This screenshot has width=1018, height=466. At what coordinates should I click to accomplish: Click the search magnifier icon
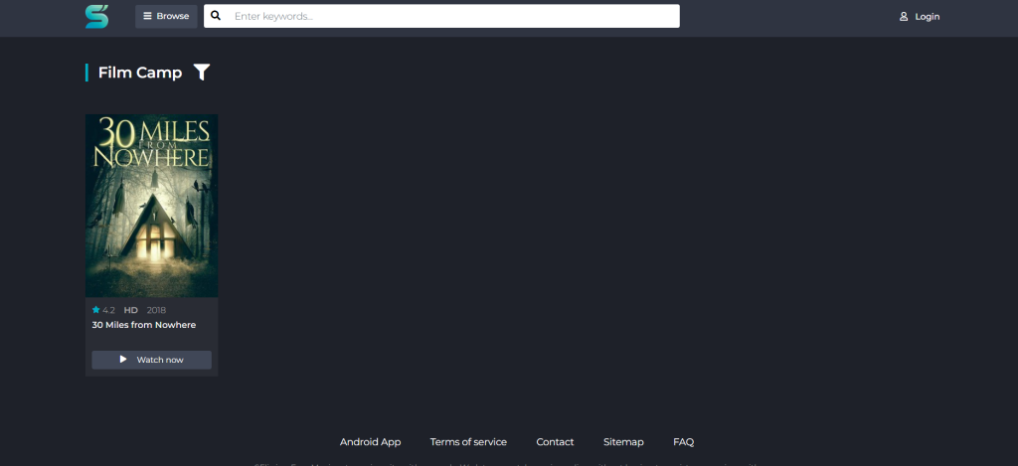point(216,16)
